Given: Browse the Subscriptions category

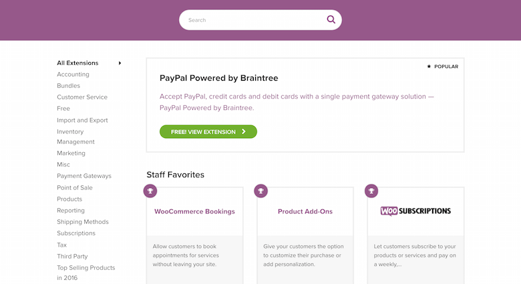Looking at the screenshot, I should pyautogui.click(x=76, y=233).
